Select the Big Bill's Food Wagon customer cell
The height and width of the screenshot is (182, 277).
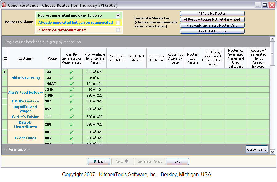point(26,109)
